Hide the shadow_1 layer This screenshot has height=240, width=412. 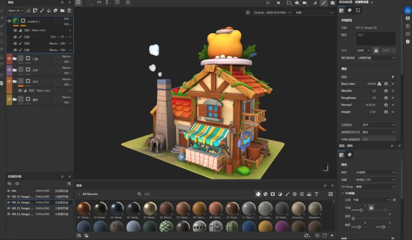point(9,21)
